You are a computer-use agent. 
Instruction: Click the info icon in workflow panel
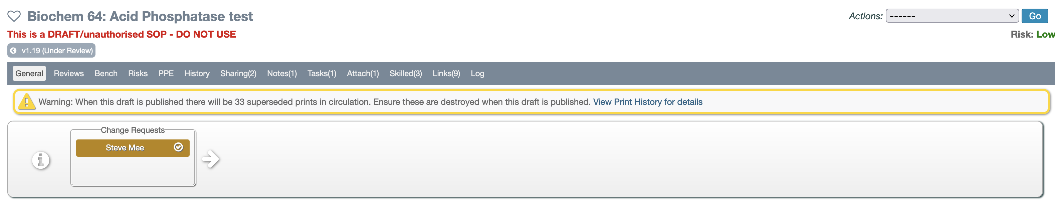pyautogui.click(x=40, y=160)
